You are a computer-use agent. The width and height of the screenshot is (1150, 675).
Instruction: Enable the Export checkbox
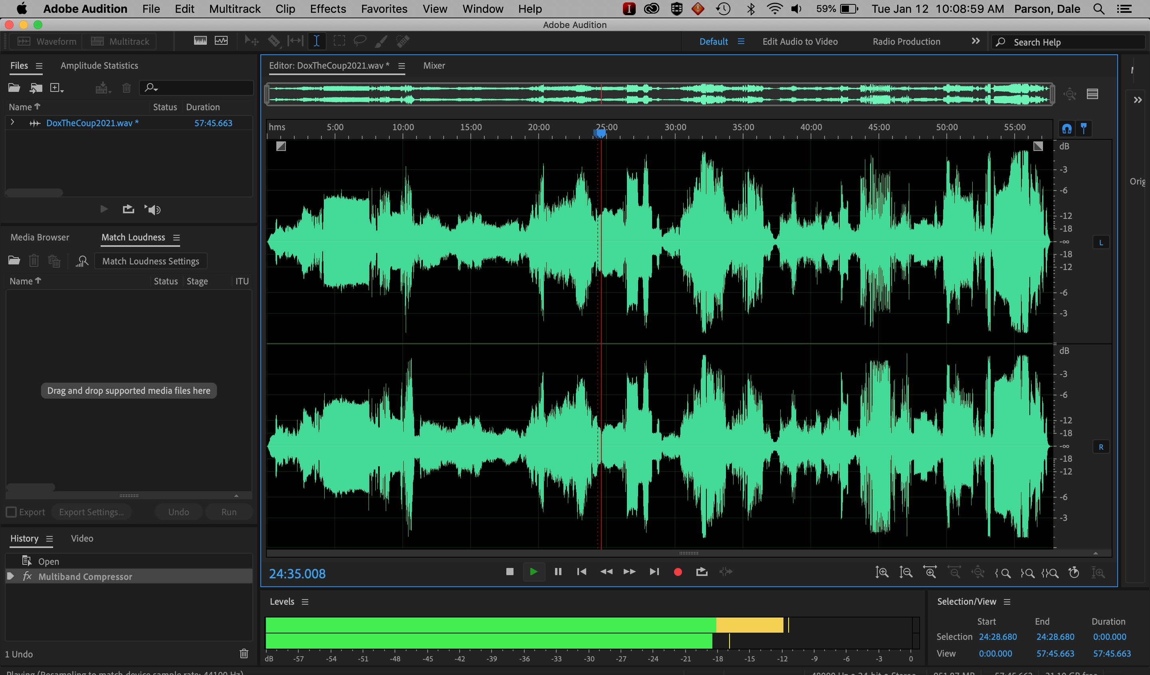(x=11, y=512)
